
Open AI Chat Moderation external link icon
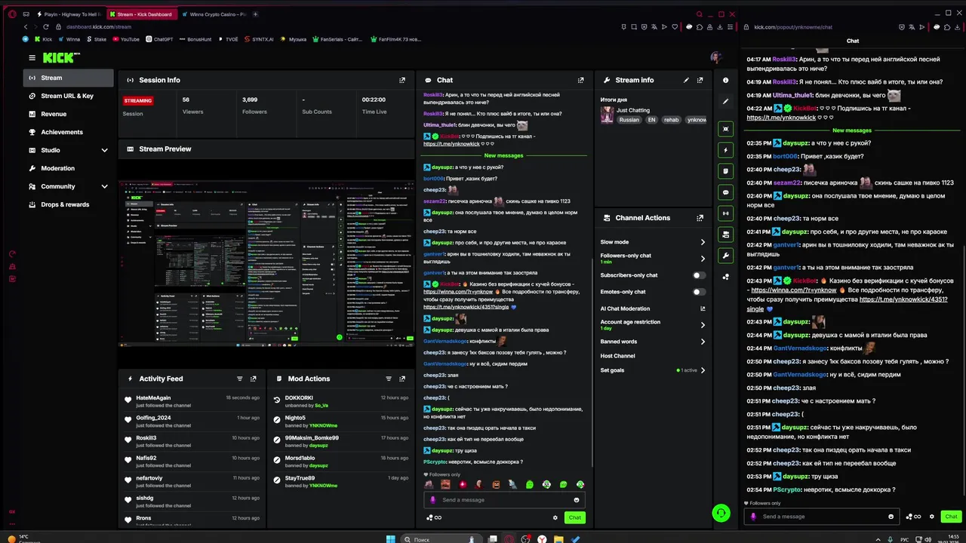703,308
